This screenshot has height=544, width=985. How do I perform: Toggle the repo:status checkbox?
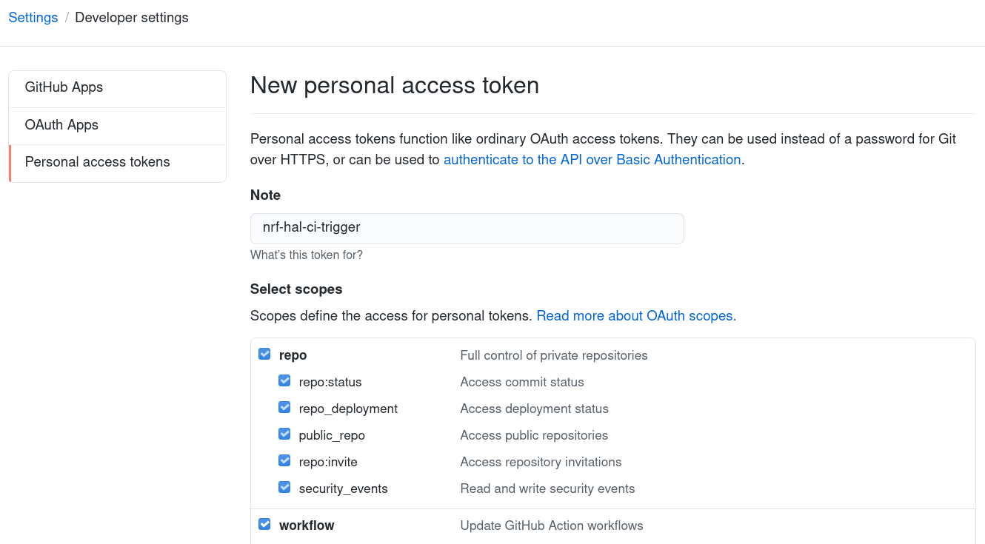click(284, 380)
